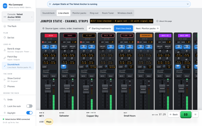Screen dimensions: 202x126
Task: Open the OVERHEADS treatment dropdown
Action: [145, 72]
